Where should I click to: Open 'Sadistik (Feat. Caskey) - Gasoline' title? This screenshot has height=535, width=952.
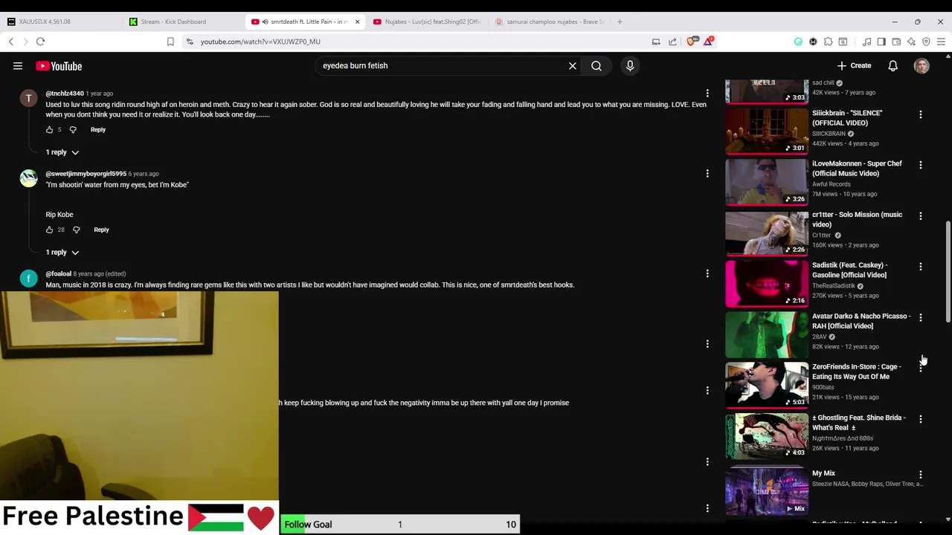point(849,270)
